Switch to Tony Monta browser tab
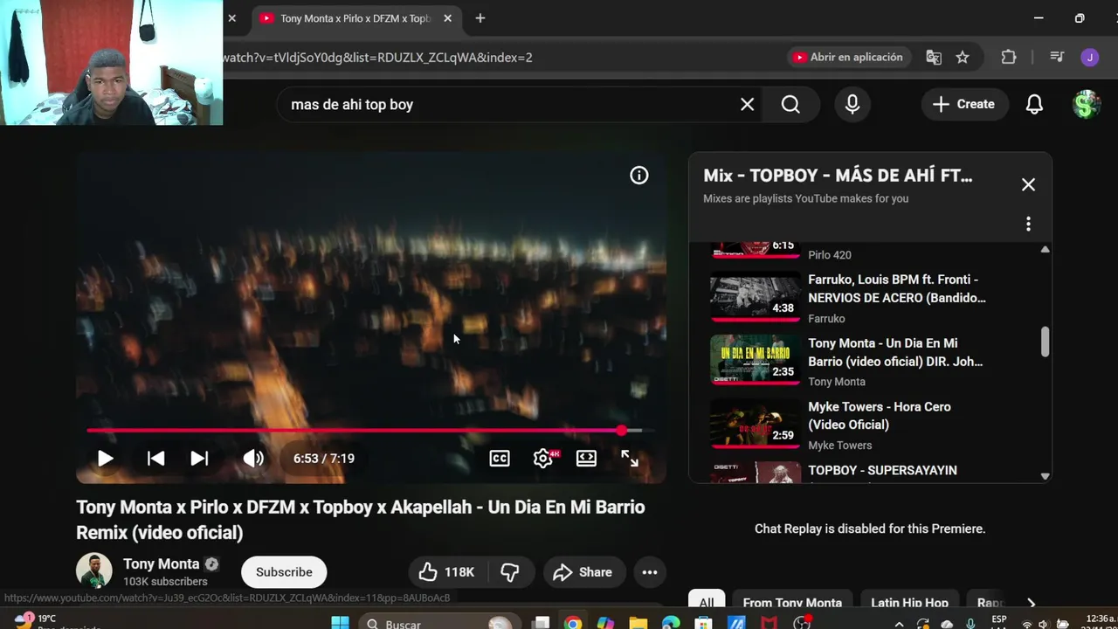Screen dimensions: 1118x629 click(356, 18)
